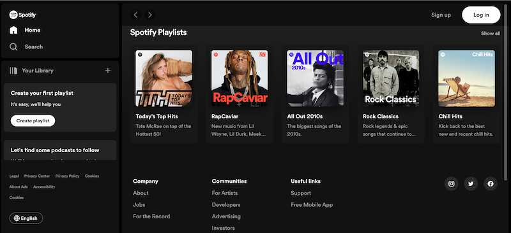Click 'Create your first playlist' heading

click(x=42, y=94)
